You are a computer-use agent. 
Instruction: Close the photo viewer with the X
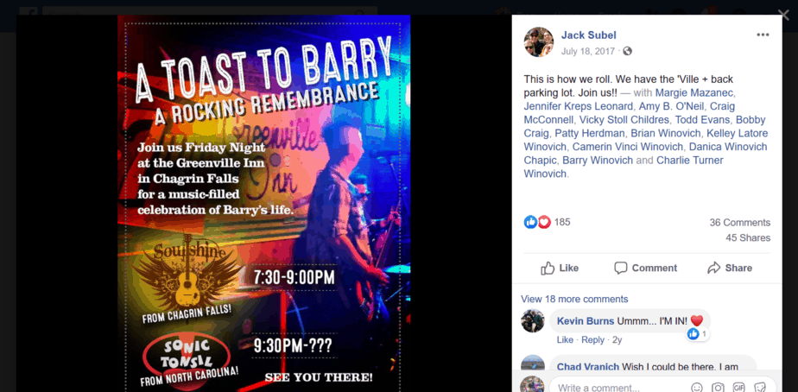[783, 15]
